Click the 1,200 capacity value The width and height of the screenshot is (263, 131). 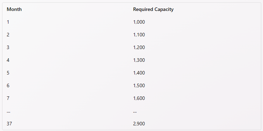click(x=139, y=47)
